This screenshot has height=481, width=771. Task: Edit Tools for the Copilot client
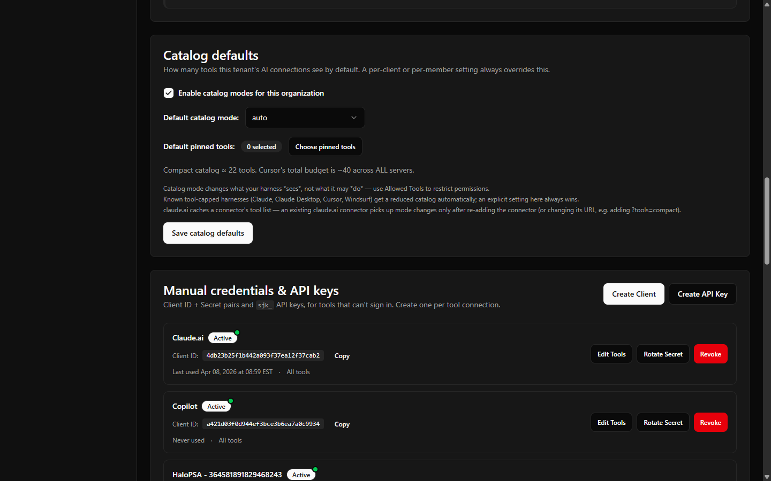pyautogui.click(x=611, y=422)
